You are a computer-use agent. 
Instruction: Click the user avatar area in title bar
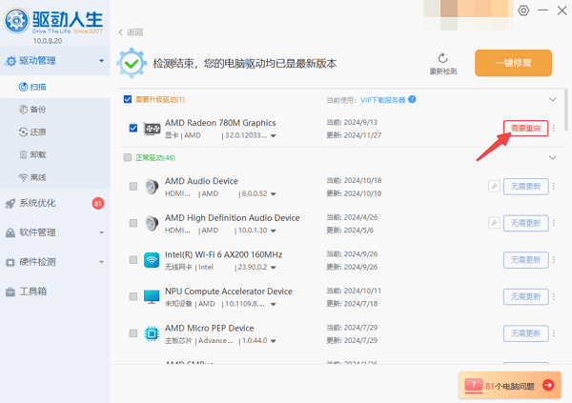tap(468, 14)
